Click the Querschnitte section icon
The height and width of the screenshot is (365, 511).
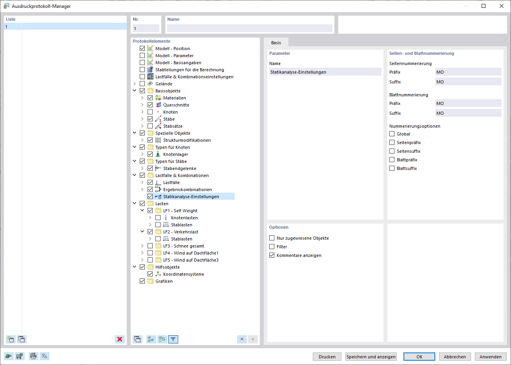[x=158, y=105]
